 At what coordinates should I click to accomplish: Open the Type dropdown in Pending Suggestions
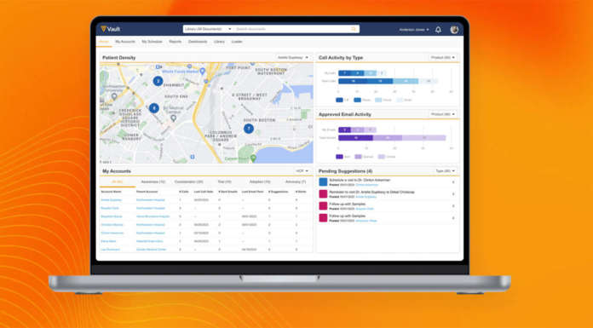click(445, 171)
